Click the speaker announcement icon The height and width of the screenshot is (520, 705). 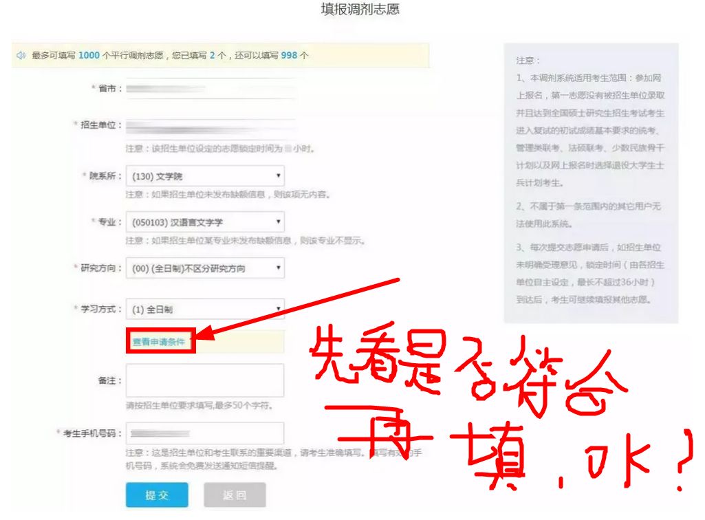21,54
